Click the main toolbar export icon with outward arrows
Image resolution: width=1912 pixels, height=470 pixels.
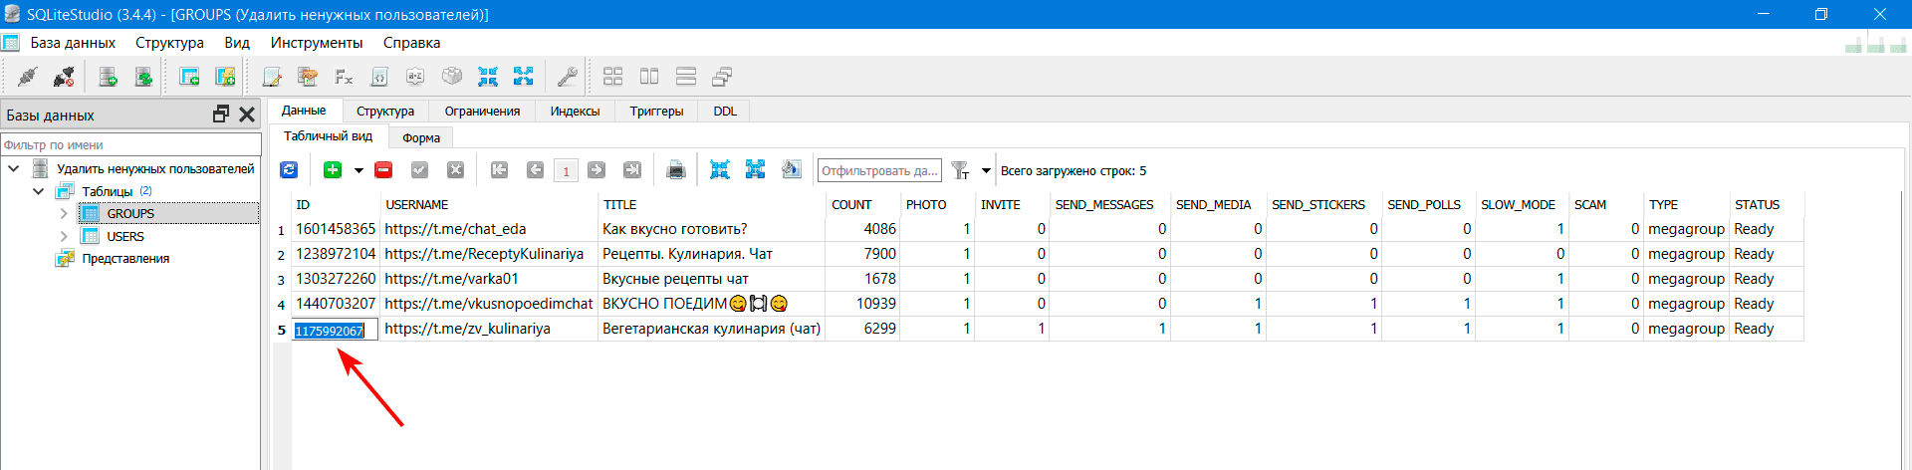coord(524,77)
